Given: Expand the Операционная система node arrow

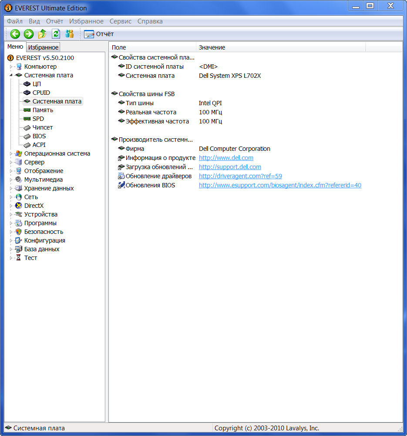Looking at the screenshot, I should click(11, 153).
